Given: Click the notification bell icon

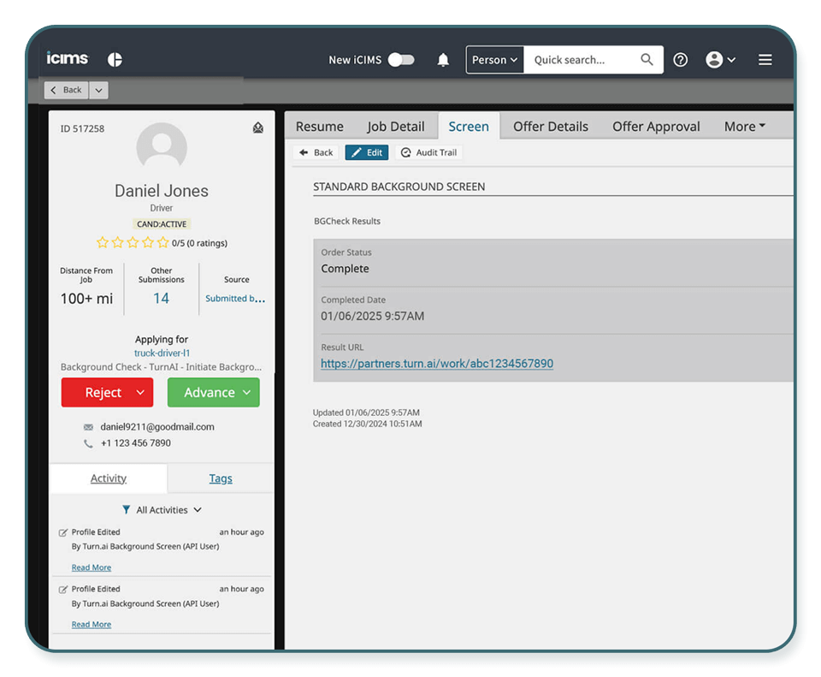Looking at the screenshot, I should tap(443, 60).
